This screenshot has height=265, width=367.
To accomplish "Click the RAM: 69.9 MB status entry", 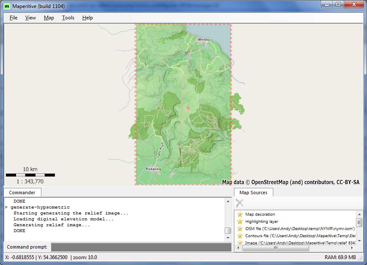I will point(340,257).
